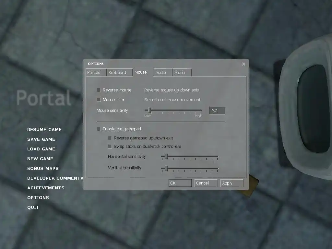332x249 pixels.
Task: Click the Apply button
Action: (232, 183)
